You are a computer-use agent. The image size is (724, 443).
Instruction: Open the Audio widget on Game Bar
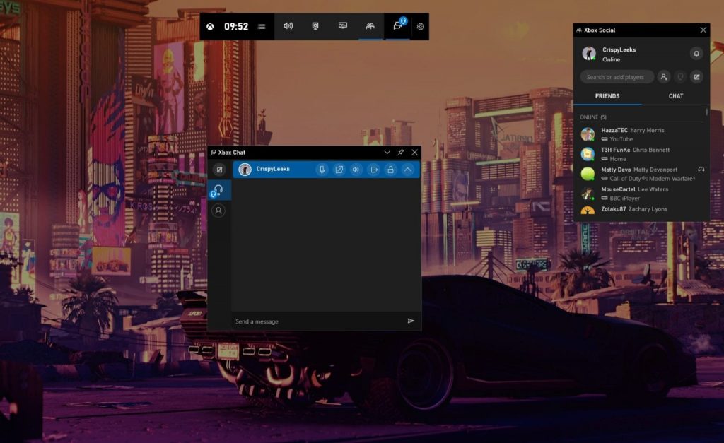[x=288, y=26]
